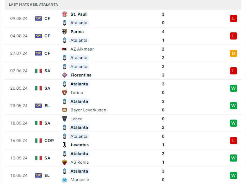Click the Juventus club crest
The image size is (246, 184).
(x=65, y=145)
